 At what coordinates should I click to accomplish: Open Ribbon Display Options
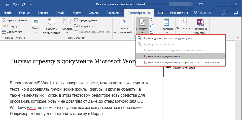coord(201,4)
